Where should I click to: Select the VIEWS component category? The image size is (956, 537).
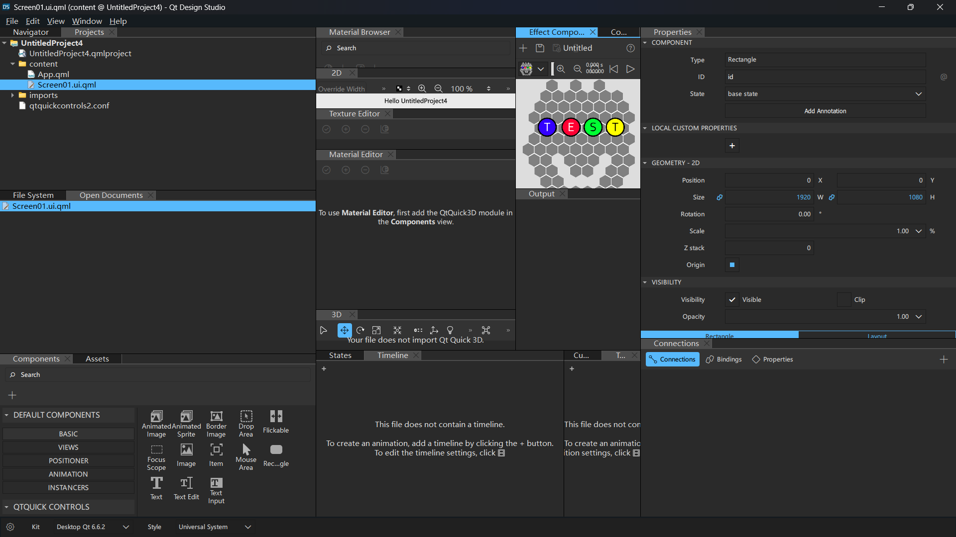click(68, 447)
